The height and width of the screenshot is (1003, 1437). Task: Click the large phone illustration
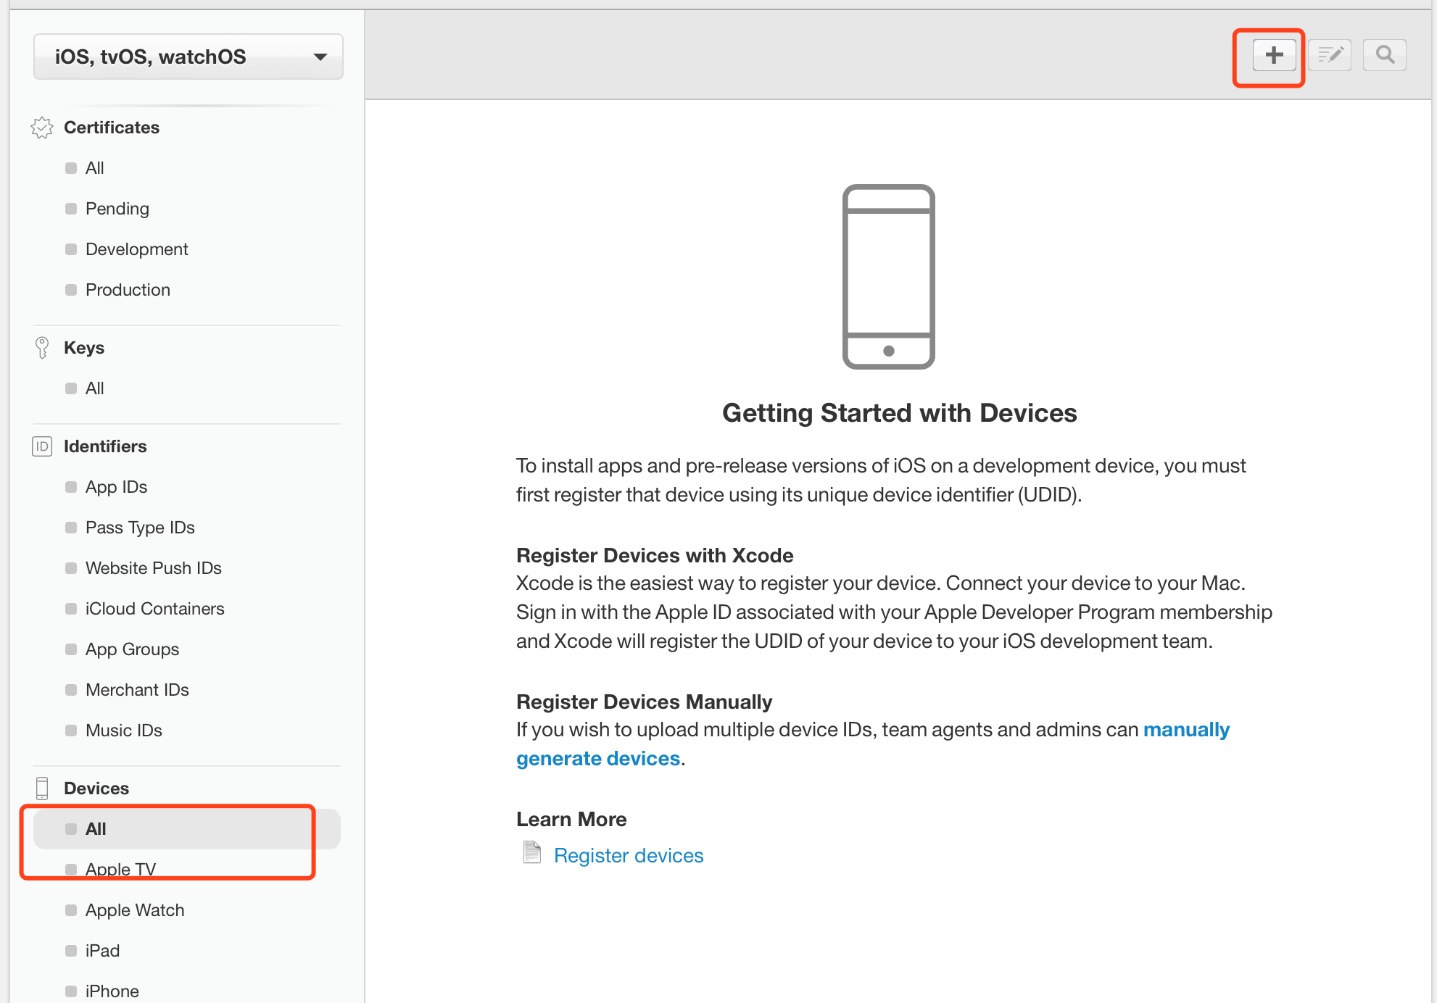888,276
